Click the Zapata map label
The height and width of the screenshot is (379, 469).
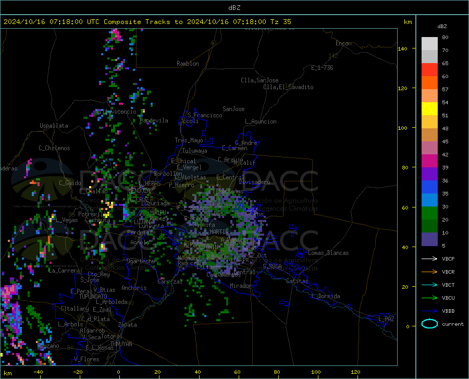pyautogui.click(x=128, y=325)
